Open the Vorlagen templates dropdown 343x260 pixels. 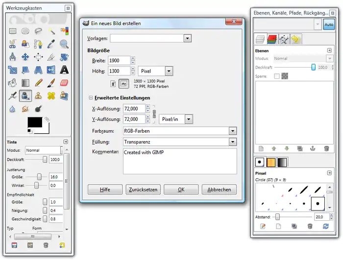[187, 38]
